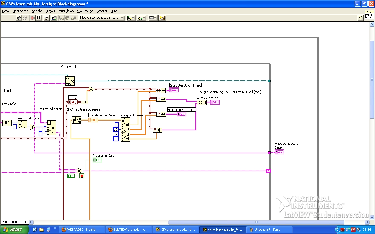Toggle highlight execution light bulb

tap(46, 18)
